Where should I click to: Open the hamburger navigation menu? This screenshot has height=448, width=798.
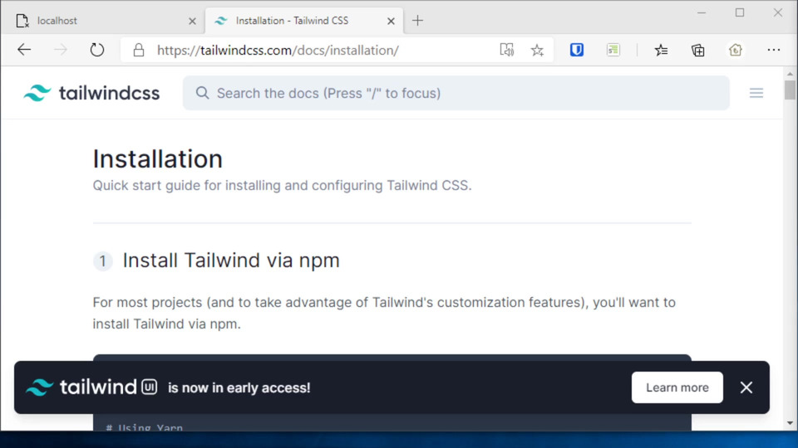[756, 93]
